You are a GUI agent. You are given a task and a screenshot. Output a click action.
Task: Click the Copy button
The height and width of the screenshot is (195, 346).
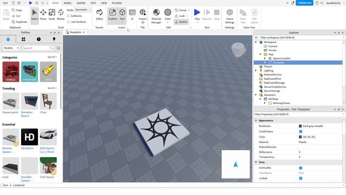[17, 10]
